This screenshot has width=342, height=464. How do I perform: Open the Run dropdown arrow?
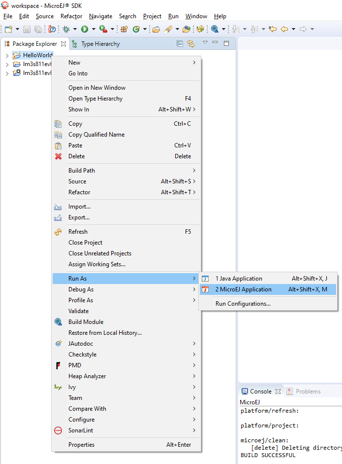click(93, 29)
